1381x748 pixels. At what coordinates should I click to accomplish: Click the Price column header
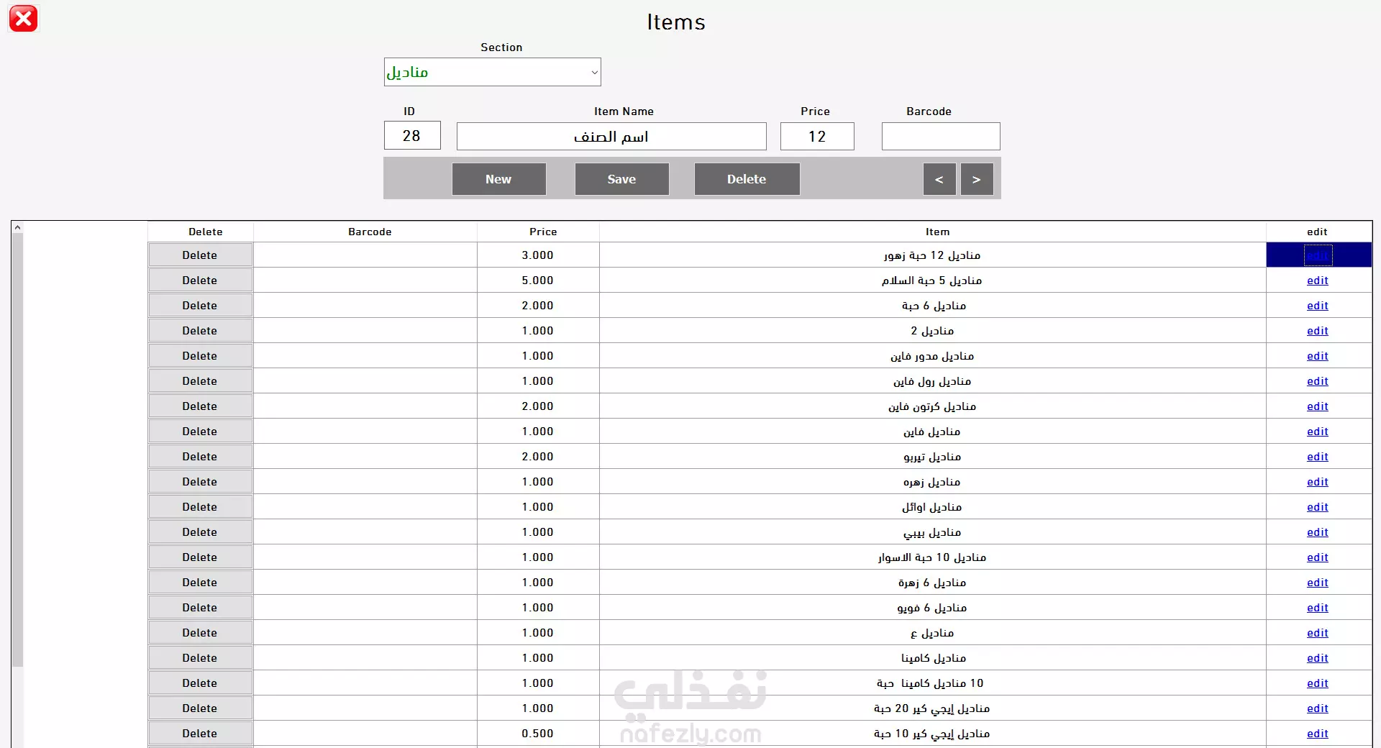pyautogui.click(x=543, y=232)
